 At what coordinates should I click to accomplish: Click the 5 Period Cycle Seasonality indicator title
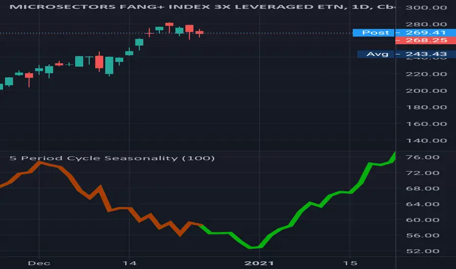pyautogui.click(x=112, y=158)
